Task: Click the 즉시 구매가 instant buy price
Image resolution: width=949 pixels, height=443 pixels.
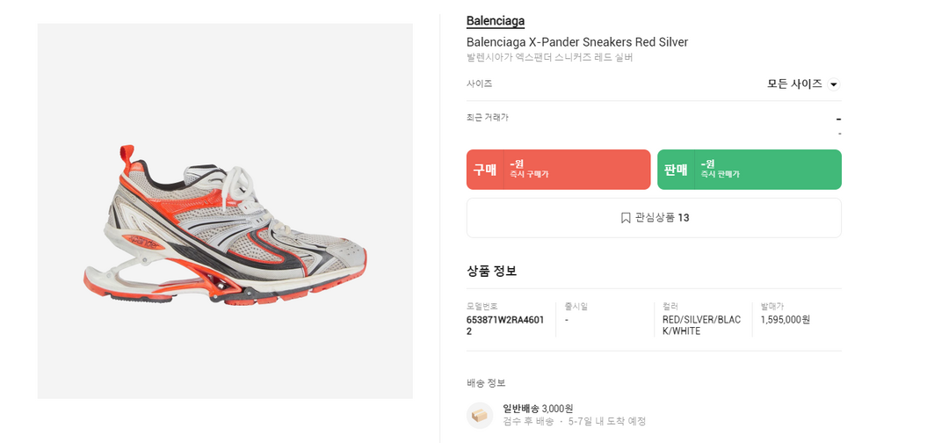Action: click(530, 169)
